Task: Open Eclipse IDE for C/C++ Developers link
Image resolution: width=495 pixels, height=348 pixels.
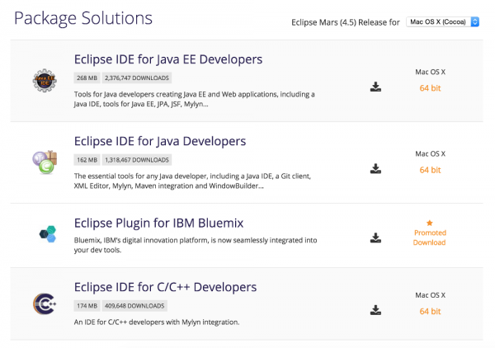Action: click(166, 287)
